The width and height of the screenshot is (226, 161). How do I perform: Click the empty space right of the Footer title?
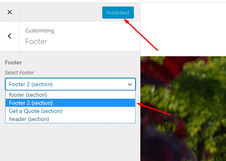pyautogui.click(x=94, y=41)
